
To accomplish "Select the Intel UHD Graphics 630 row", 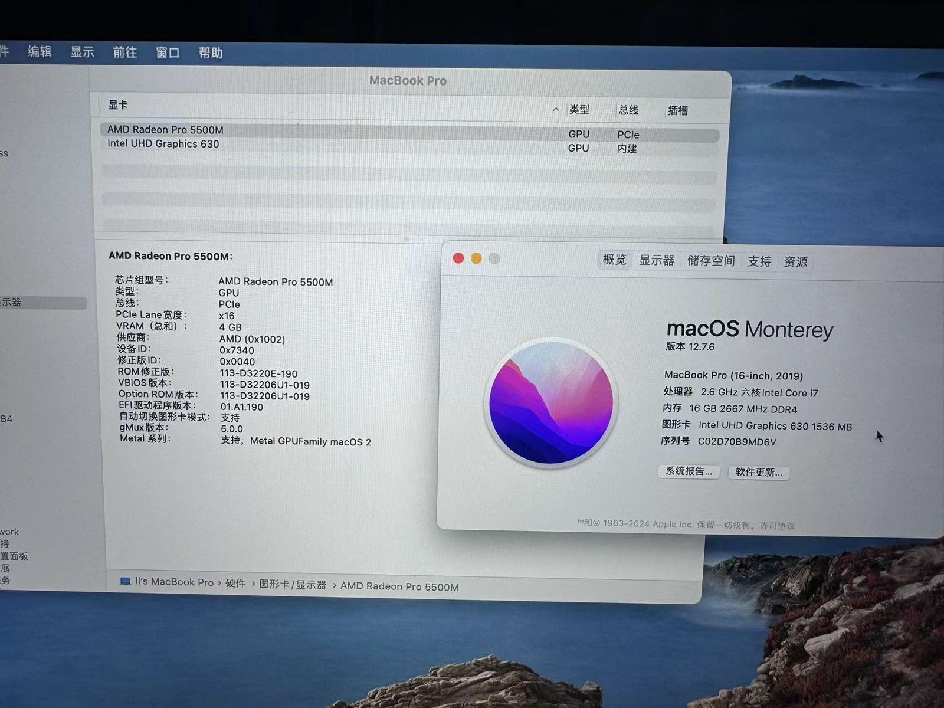I will [x=163, y=144].
